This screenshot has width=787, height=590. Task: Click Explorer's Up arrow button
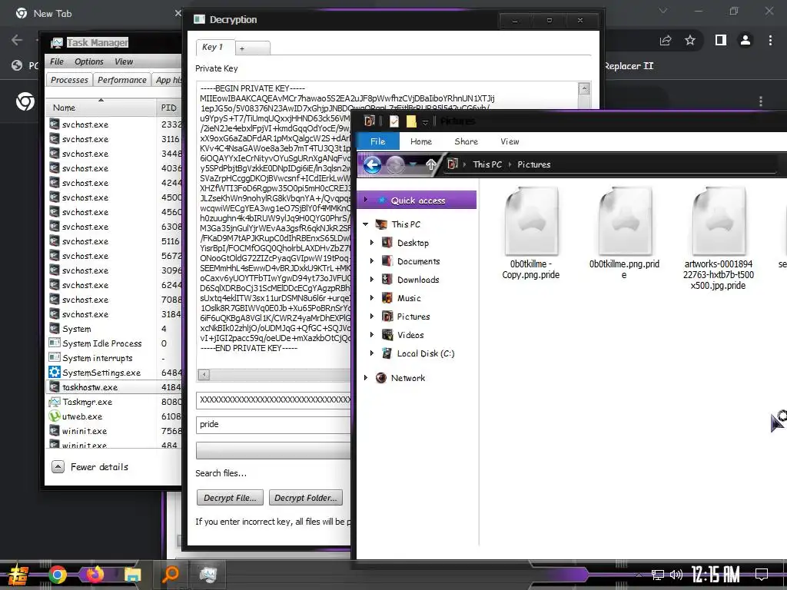[x=430, y=164]
